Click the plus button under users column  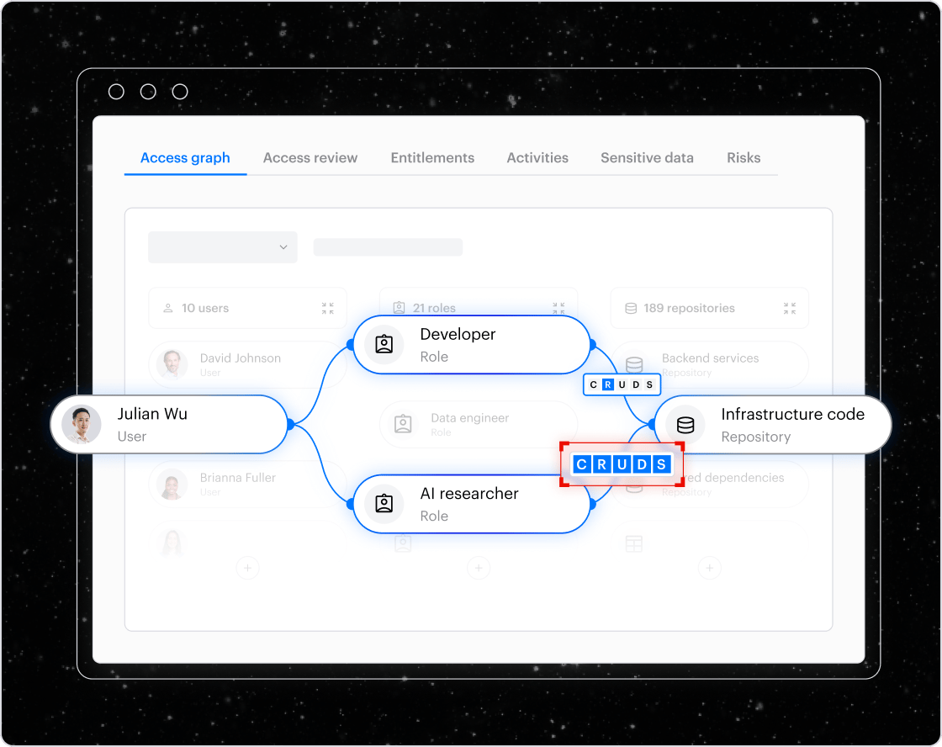(247, 569)
